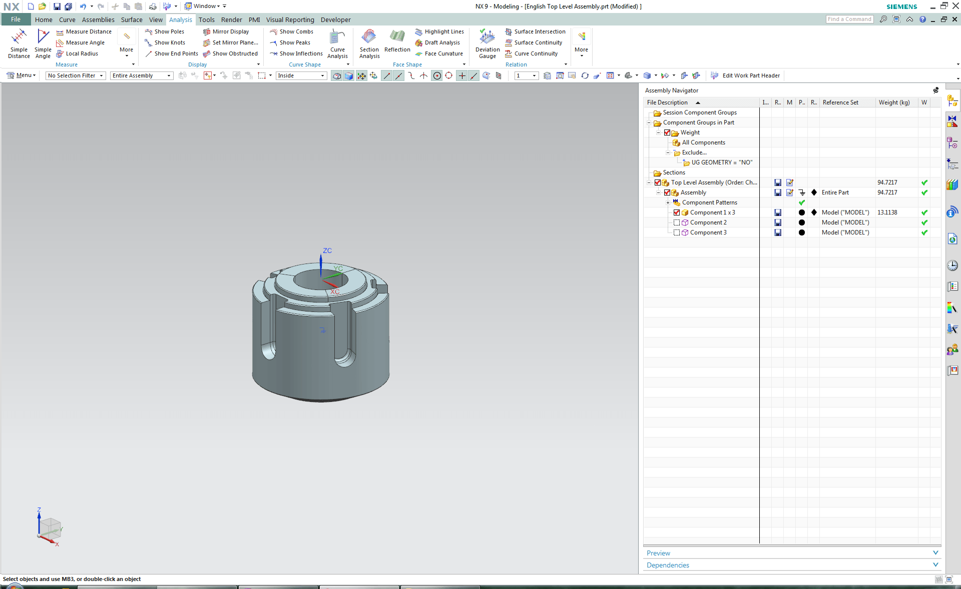Open the Curve Analysis tool
The image size is (961, 589).
(337, 44)
